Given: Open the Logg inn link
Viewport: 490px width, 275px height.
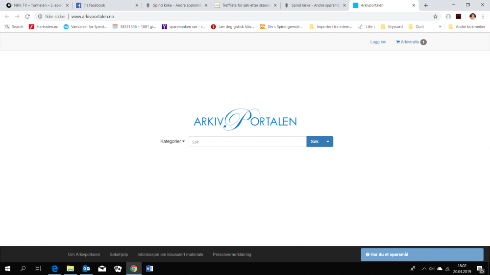Looking at the screenshot, I should click(x=378, y=42).
